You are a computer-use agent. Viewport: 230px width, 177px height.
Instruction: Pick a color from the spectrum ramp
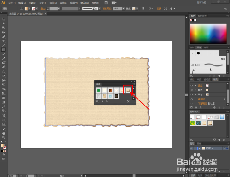(x=208, y=34)
